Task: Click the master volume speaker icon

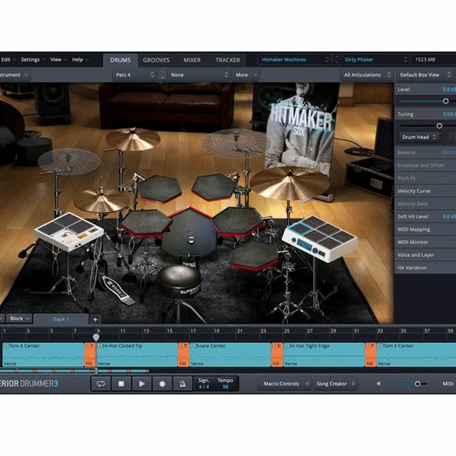Action: pos(379,384)
